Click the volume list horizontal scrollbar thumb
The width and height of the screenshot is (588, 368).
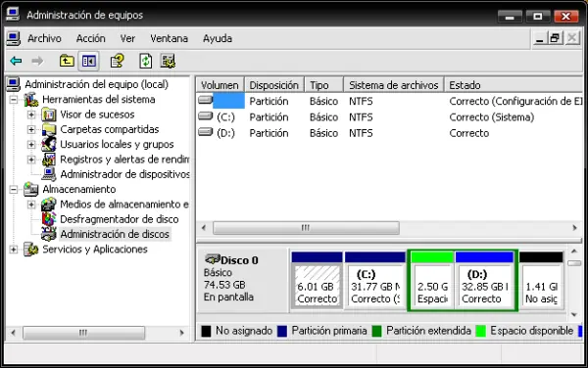[306, 228]
